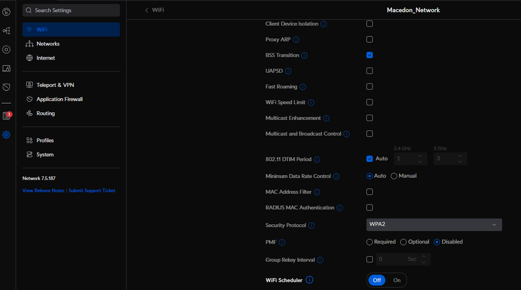Viewport: 521px width, 290px height.
Task: Click the info icon beside Proxy ARP
Action: coord(296,40)
